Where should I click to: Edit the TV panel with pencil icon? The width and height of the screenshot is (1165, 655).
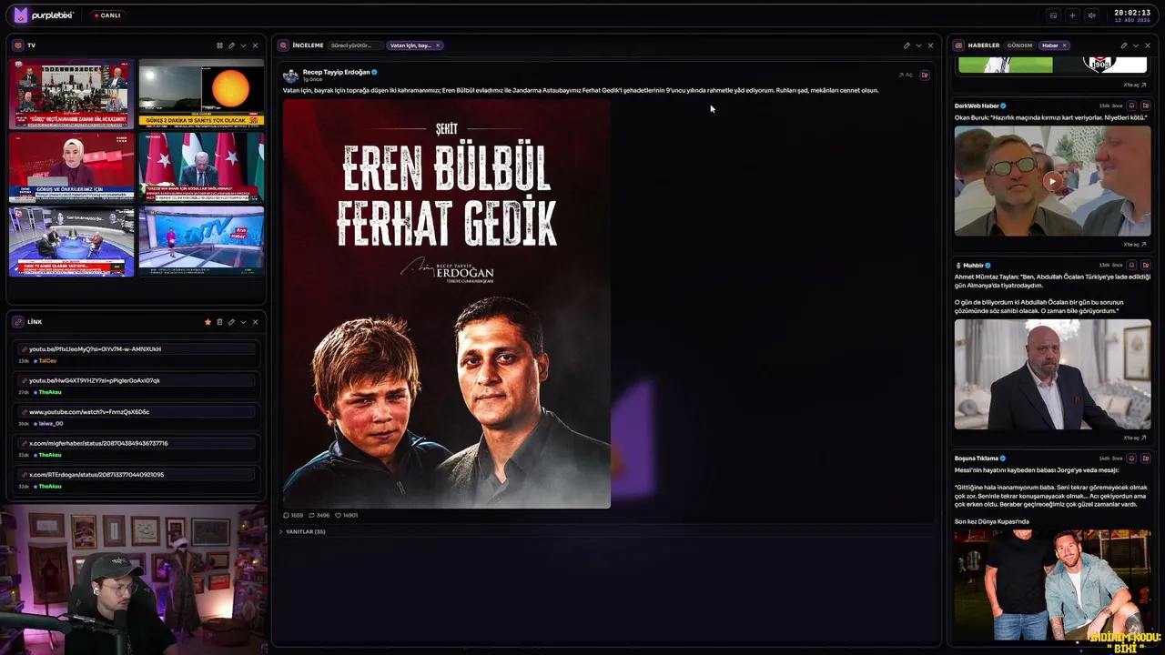tap(231, 45)
